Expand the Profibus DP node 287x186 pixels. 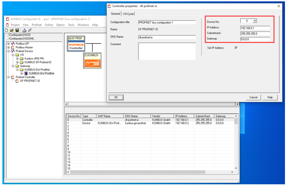[x=8, y=44]
